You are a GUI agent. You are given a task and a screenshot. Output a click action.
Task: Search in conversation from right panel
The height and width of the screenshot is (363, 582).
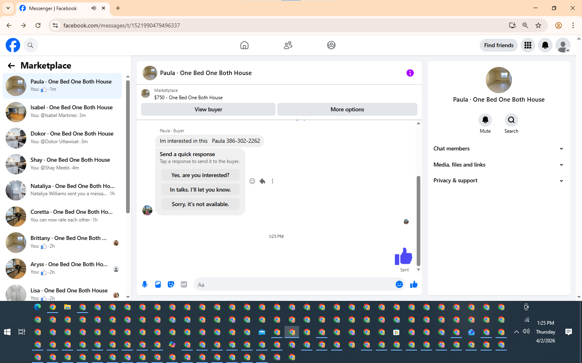[511, 120]
